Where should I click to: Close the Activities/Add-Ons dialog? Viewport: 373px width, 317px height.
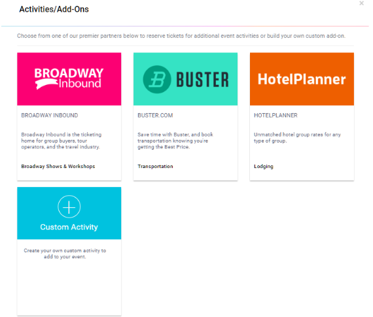(361, 3)
